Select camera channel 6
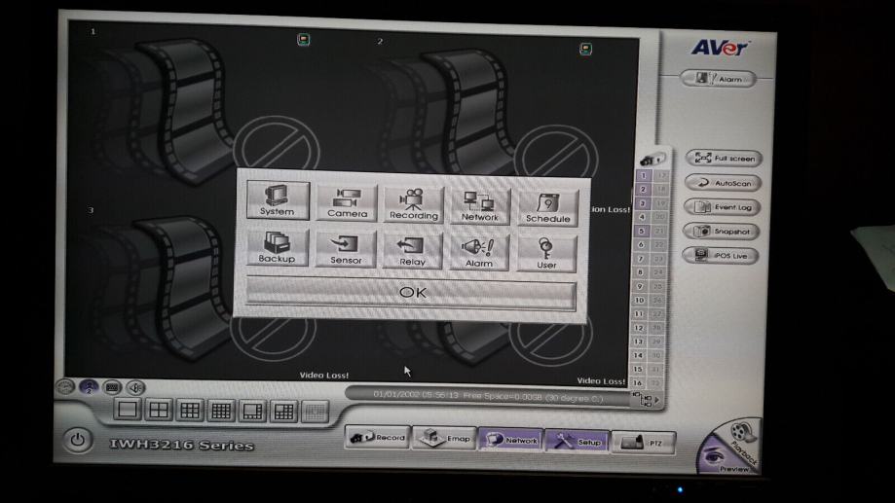The image size is (895, 503). click(x=641, y=244)
